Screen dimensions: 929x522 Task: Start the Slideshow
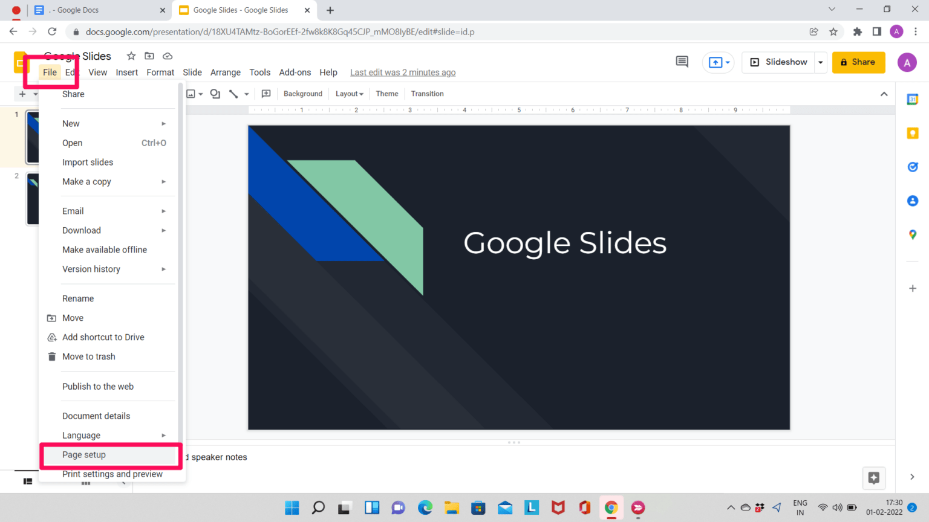tap(779, 62)
